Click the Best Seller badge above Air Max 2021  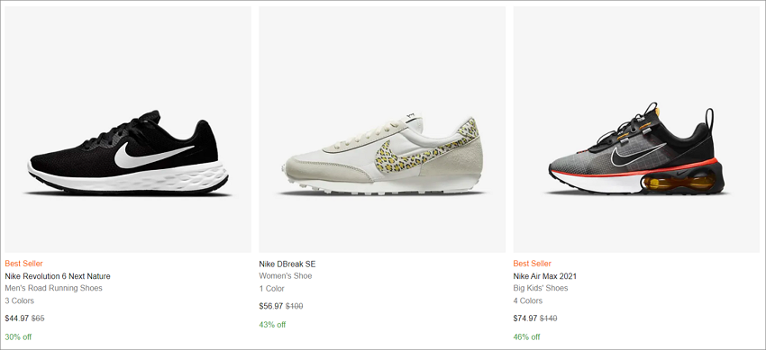[x=532, y=264]
